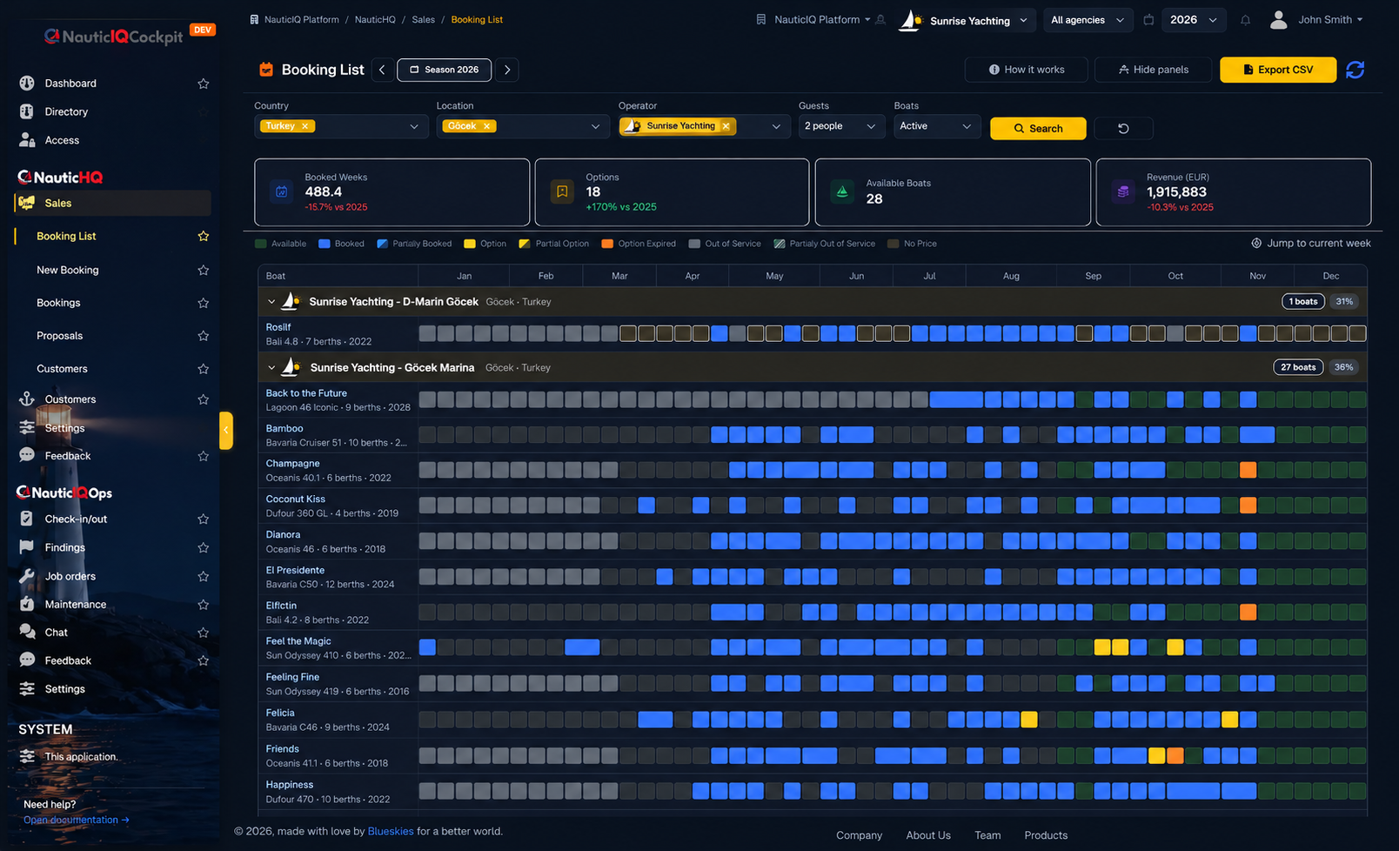Collapse the D-Marin Göcek group
This screenshot has height=851, width=1399.
click(x=271, y=302)
